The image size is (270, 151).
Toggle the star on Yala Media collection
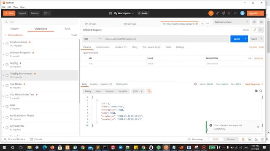24,84
